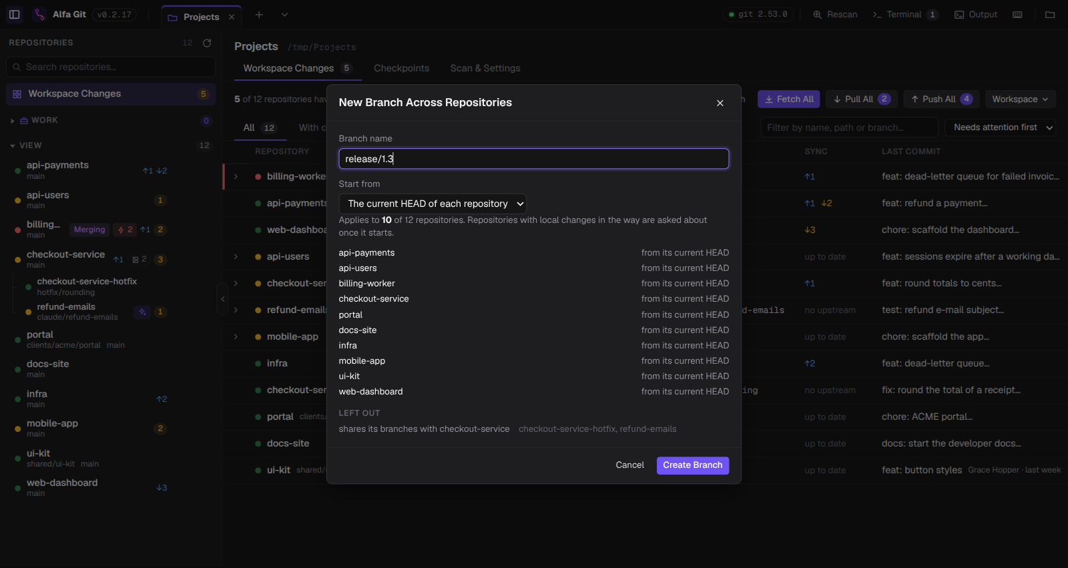1068x568 pixels.
Task: Open a new tab with plus icon
Action: pyautogui.click(x=259, y=15)
